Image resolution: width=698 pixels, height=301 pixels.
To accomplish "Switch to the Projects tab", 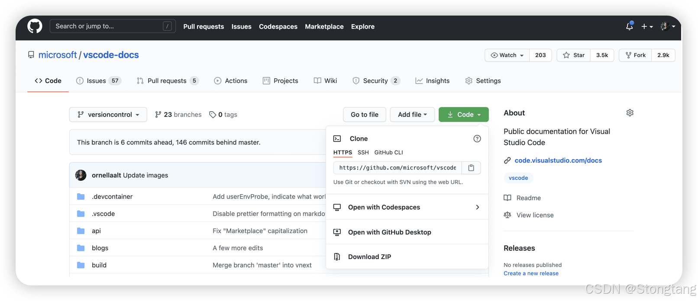I will coord(281,80).
